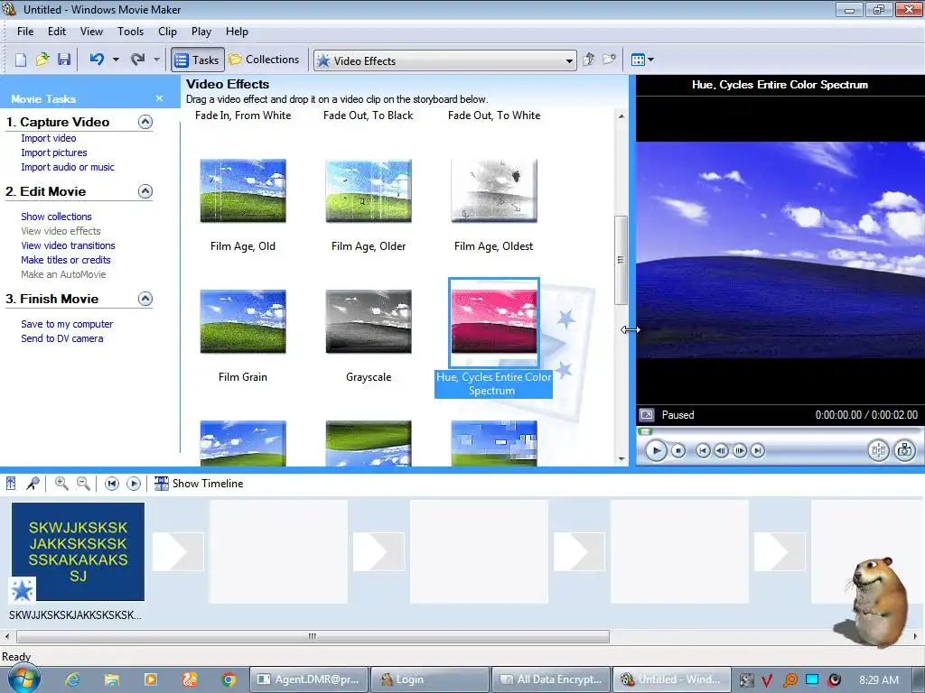Click the Import pictures link
925x693 pixels.
(x=53, y=152)
